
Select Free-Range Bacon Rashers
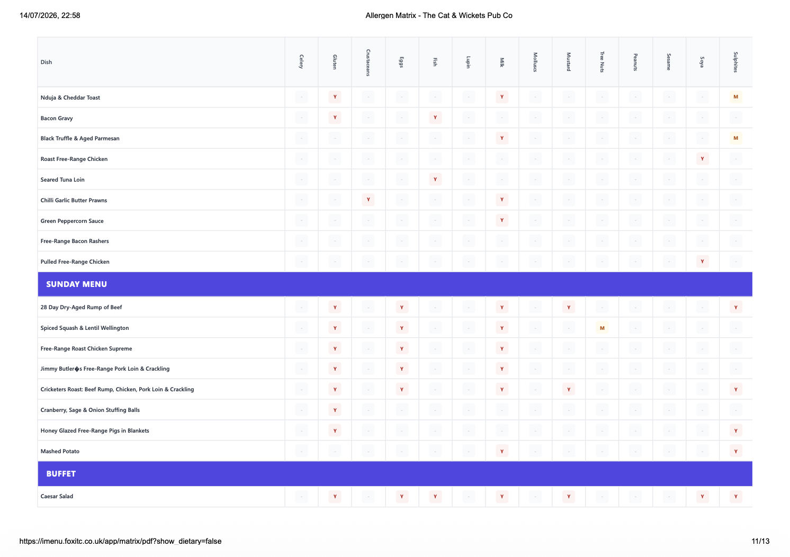75,241
